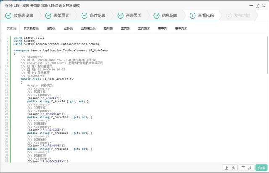Click the F_AreaCode property line
Viewport: 269px width, 173px height.
pos(60,133)
